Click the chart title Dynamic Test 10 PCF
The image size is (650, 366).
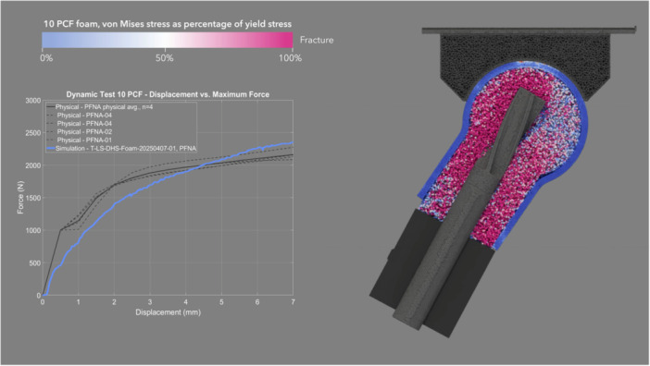tap(168, 94)
